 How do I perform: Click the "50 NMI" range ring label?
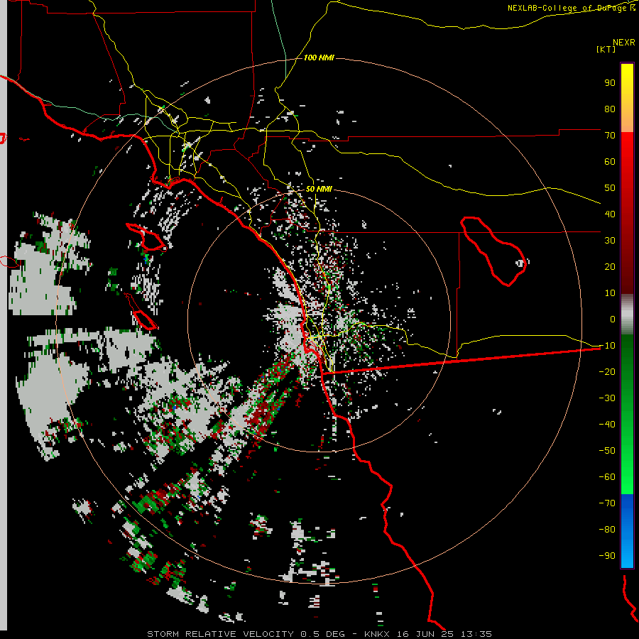(319, 189)
